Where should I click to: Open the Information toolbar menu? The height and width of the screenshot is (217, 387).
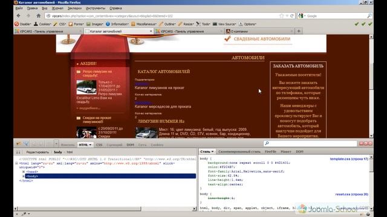[x=117, y=24]
